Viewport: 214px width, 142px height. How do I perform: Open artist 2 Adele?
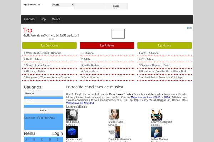(86, 59)
